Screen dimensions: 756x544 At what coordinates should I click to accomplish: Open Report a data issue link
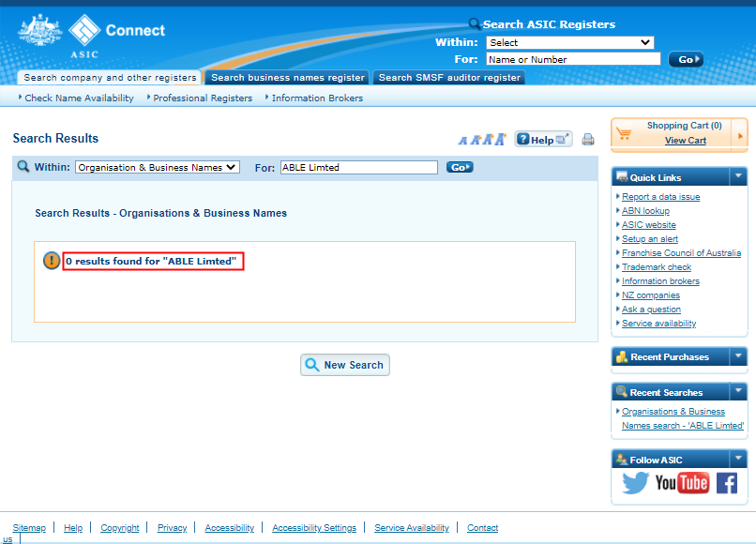[x=660, y=197]
